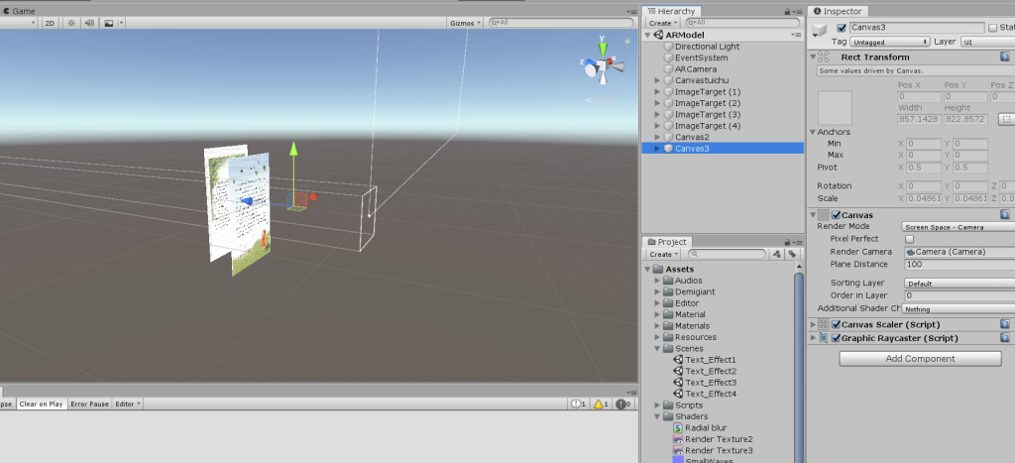Toggle the Canvas component enabled checkbox

tap(836, 215)
